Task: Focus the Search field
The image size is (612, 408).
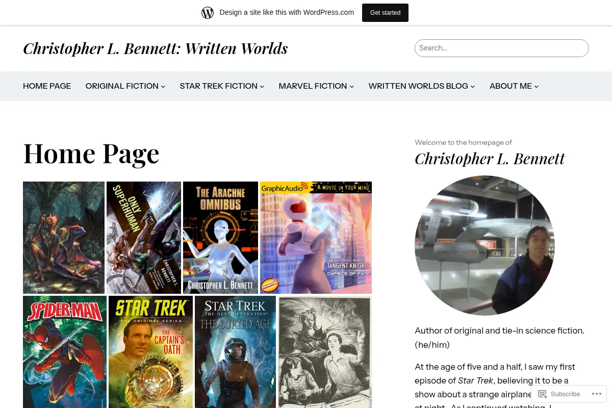Action: (x=502, y=48)
